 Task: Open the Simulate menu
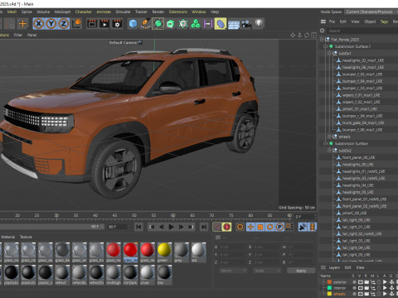click(123, 12)
